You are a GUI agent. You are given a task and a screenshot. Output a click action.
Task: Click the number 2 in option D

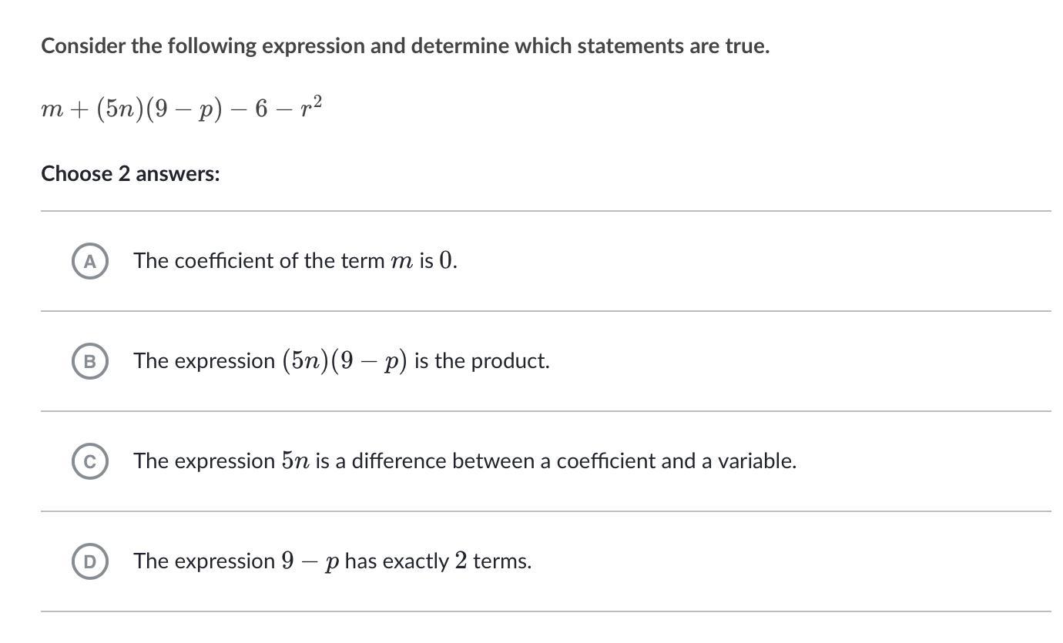[x=461, y=561]
